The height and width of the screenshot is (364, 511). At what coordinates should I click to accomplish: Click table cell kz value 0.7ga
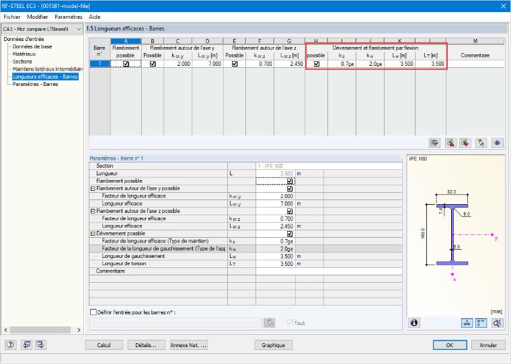(x=342, y=64)
